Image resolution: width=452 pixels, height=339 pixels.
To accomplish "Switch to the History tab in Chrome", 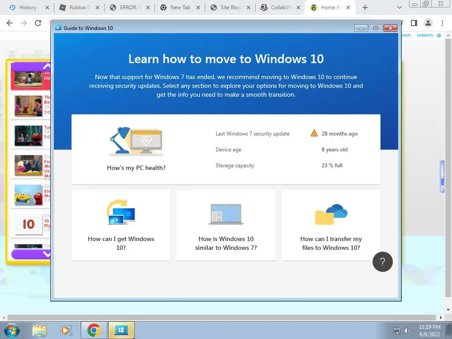I will (x=28, y=8).
